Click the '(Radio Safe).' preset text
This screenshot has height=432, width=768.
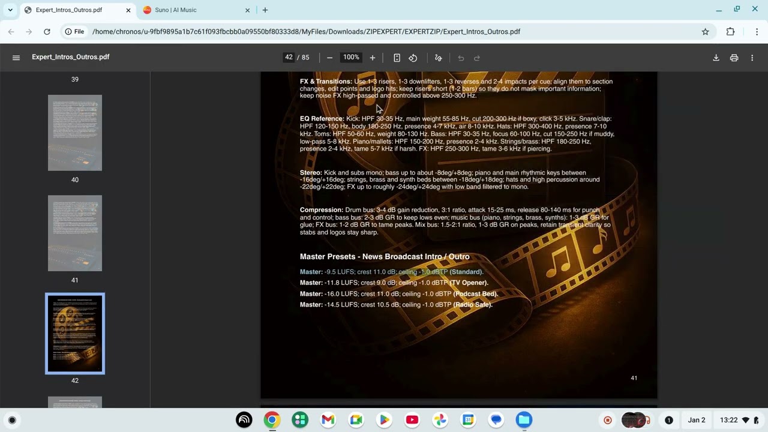[473, 305]
